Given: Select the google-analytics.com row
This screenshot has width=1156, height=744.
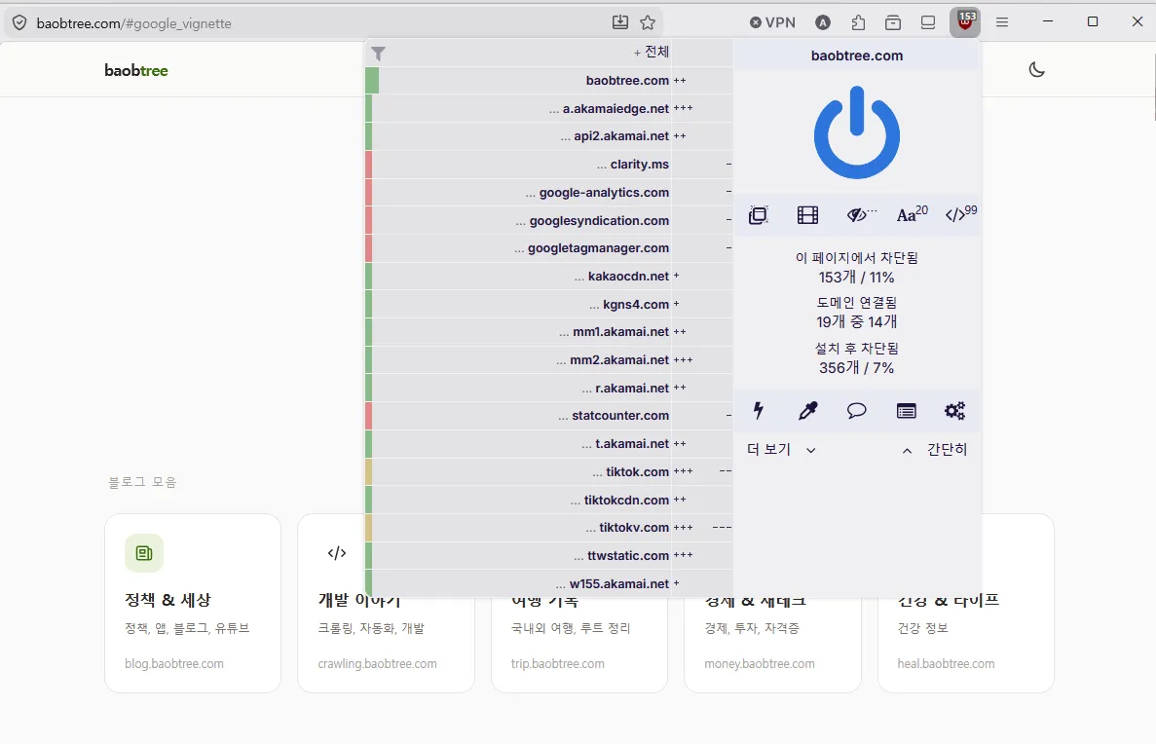Looking at the screenshot, I should 548,193.
